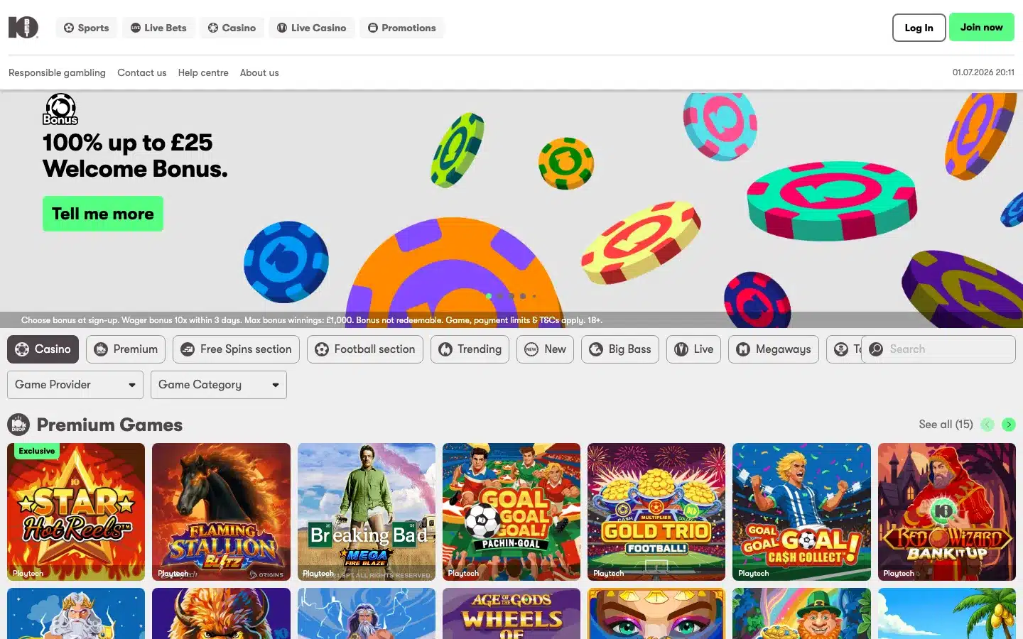Open Gold Trio Football game thumbnail
Screen dimensions: 1023x639
click(x=656, y=512)
